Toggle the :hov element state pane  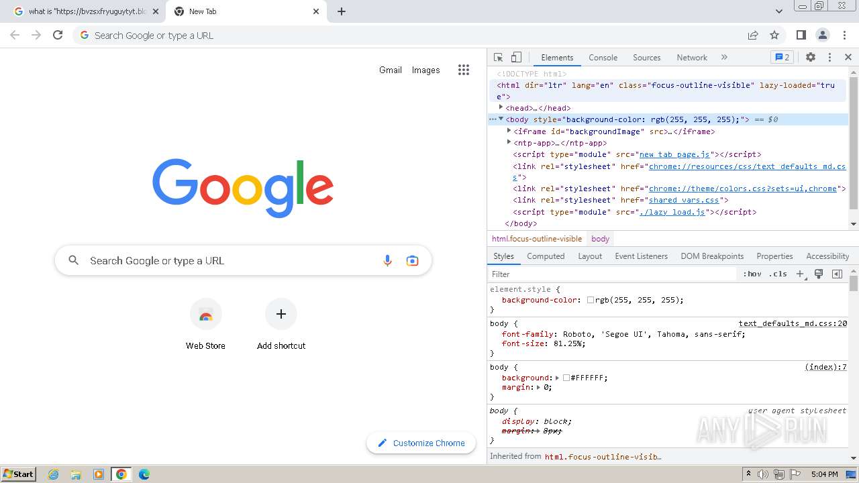752,274
